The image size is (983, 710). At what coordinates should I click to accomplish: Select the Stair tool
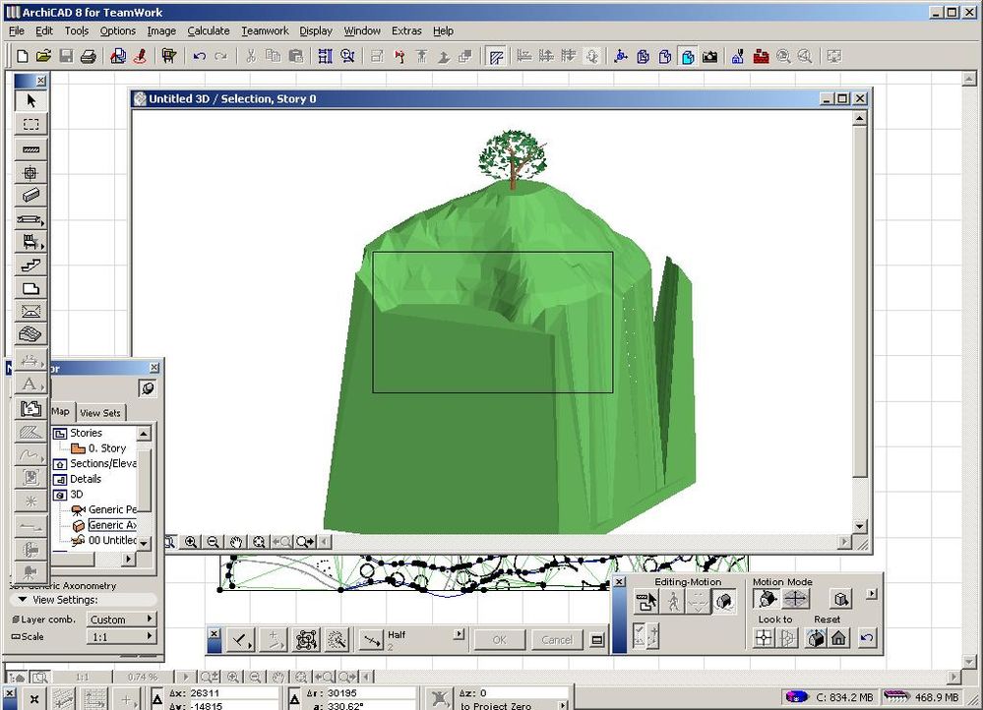[x=31, y=266]
